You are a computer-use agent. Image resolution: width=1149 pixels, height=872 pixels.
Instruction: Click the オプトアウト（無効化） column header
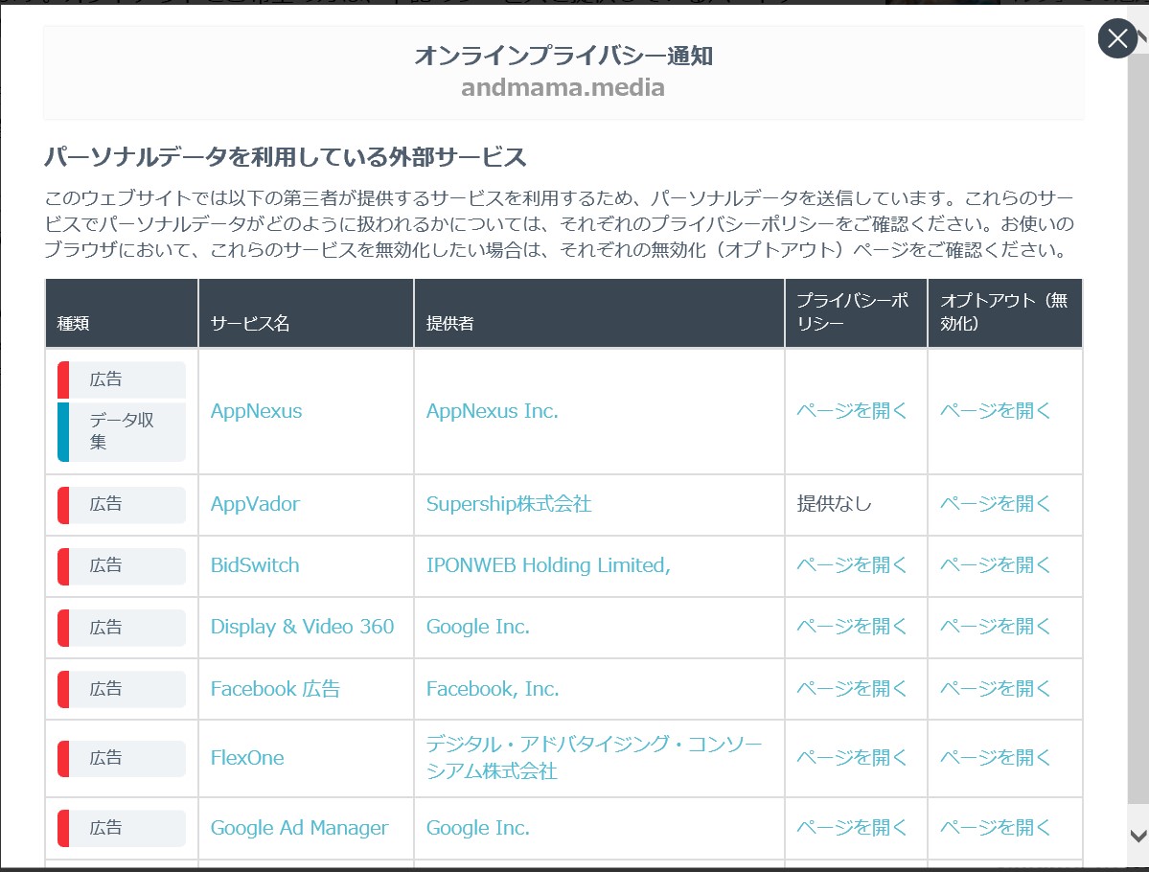(x=1005, y=313)
